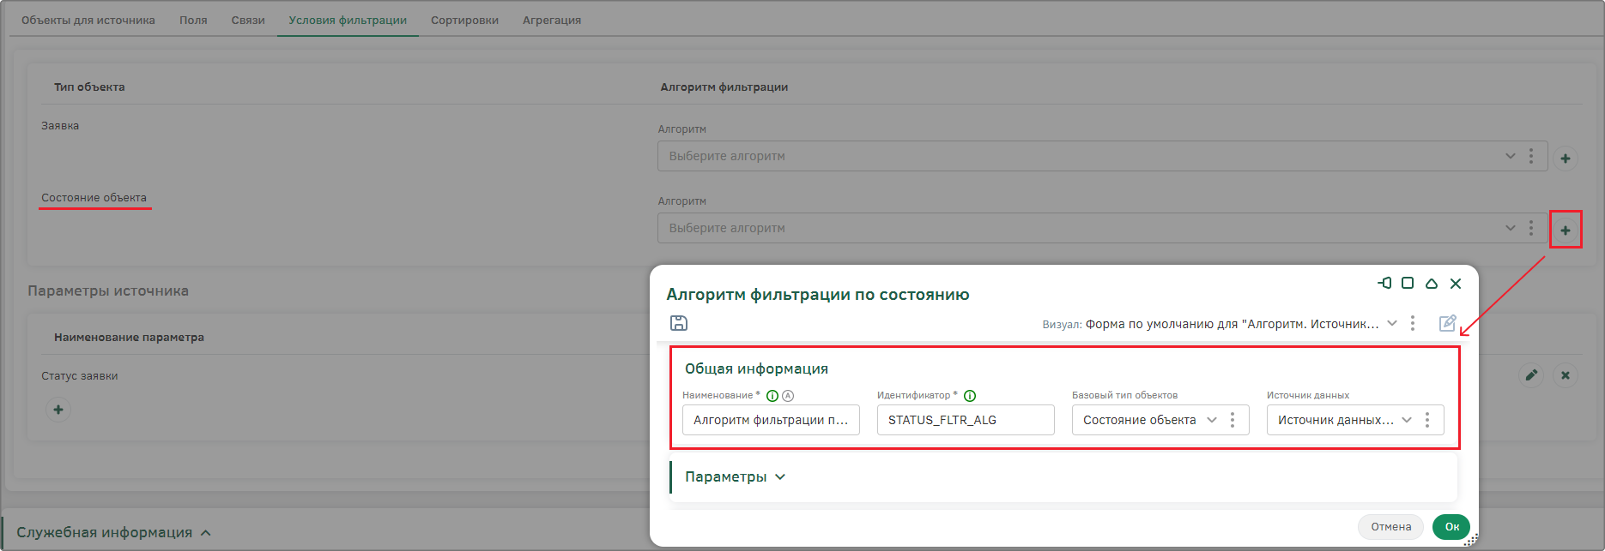The width and height of the screenshot is (1605, 551).
Task: Close the Алгоритм фильтрации по состоянию dialog
Action: (1456, 283)
